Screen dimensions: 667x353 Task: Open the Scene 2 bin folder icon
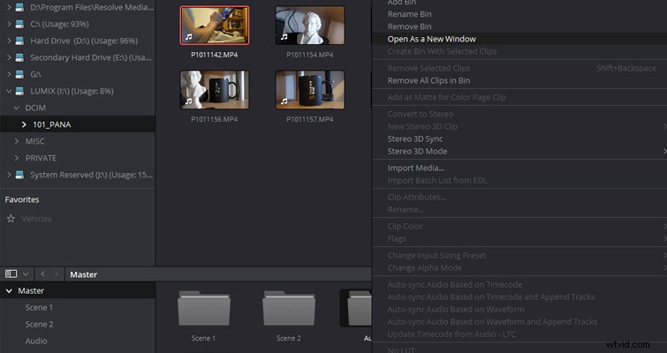click(x=289, y=308)
